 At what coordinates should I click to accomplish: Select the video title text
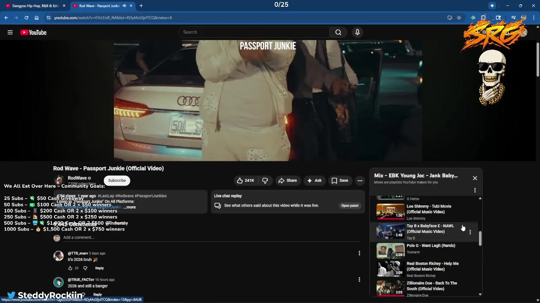tap(108, 168)
